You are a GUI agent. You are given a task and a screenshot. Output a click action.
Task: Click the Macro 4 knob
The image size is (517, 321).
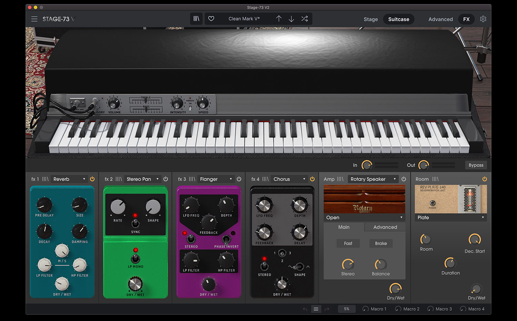[x=463, y=309]
